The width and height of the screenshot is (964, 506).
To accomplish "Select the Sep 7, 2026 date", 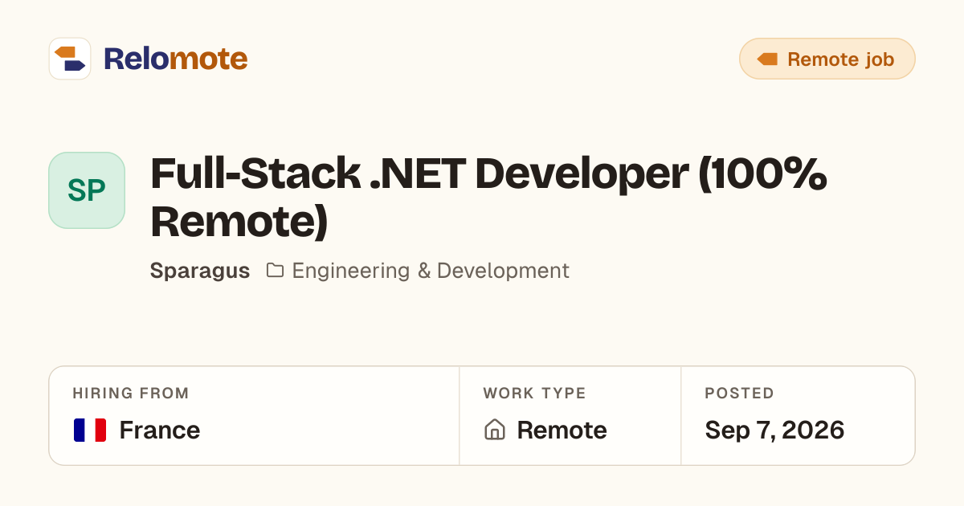I will click(x=774, y=431).
